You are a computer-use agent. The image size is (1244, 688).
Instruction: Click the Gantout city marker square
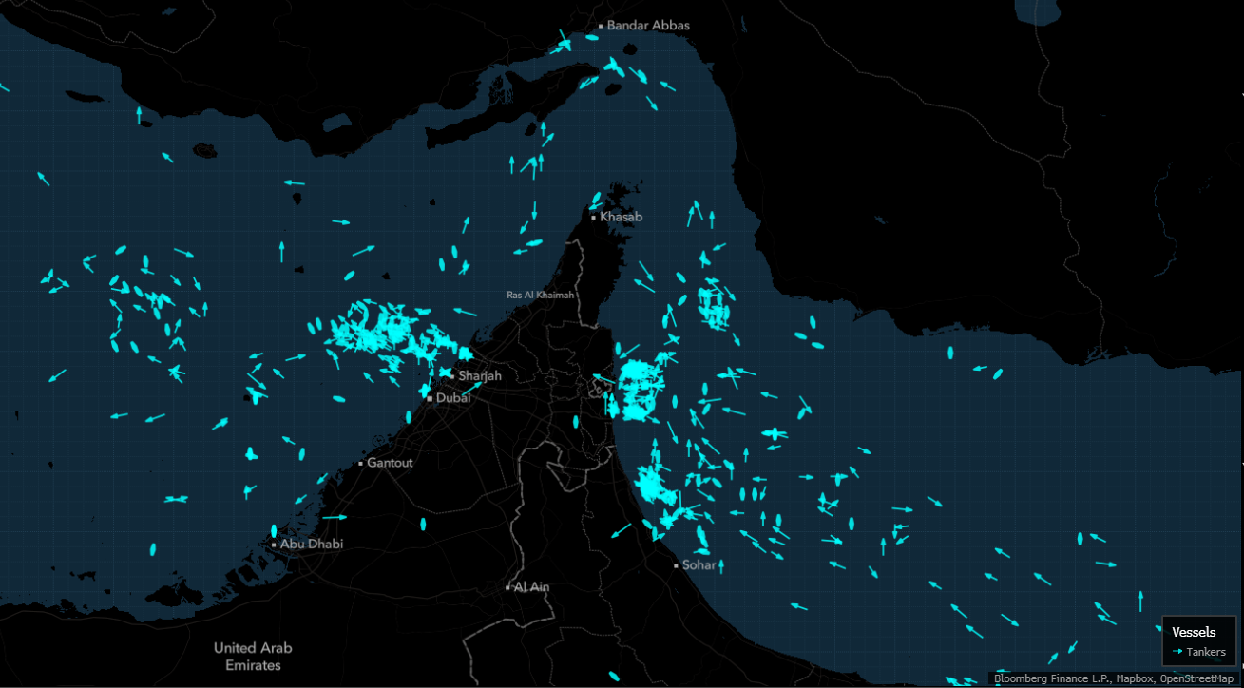click(360, 464)
